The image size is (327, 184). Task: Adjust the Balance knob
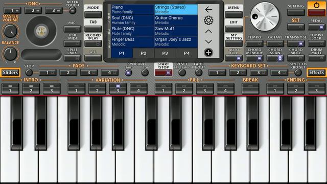tap(10, 54)
